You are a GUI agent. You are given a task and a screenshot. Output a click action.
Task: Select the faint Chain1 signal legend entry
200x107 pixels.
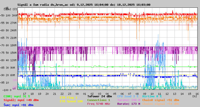coord(161,104)
